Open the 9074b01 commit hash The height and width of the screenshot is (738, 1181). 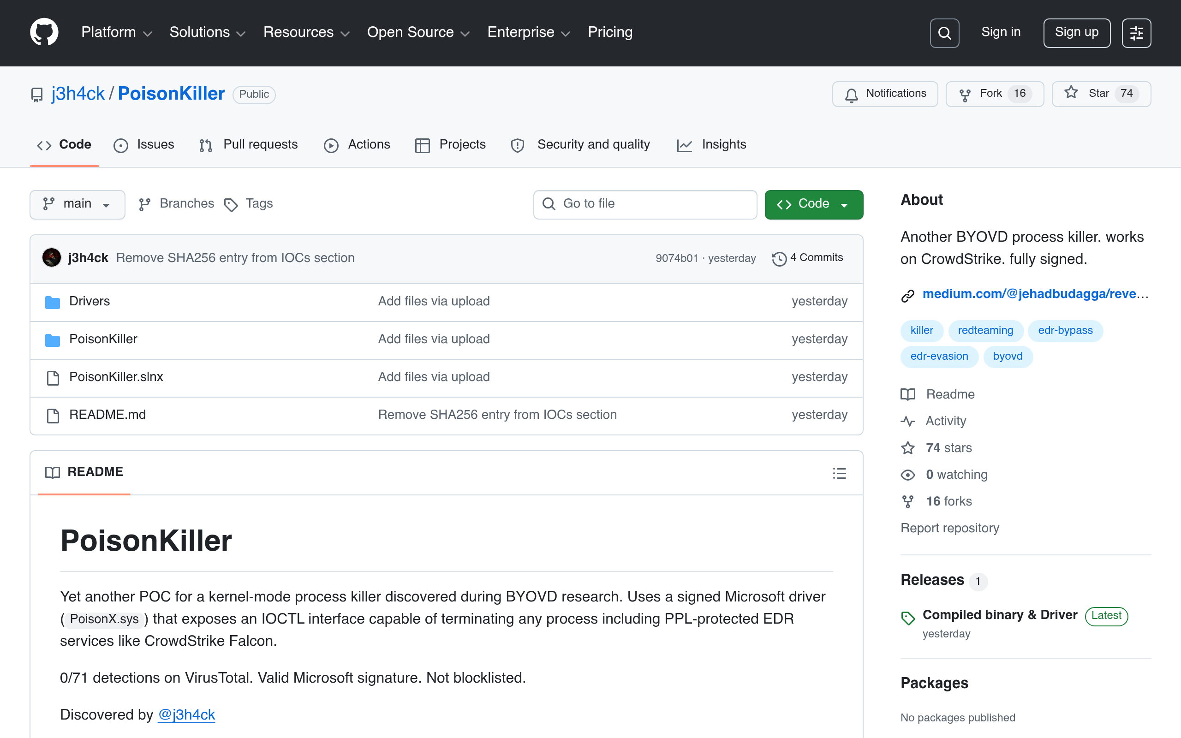(x=676, y=258)
